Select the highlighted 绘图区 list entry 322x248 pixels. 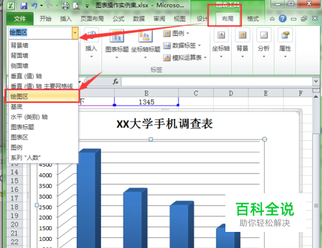coord(43,97)
